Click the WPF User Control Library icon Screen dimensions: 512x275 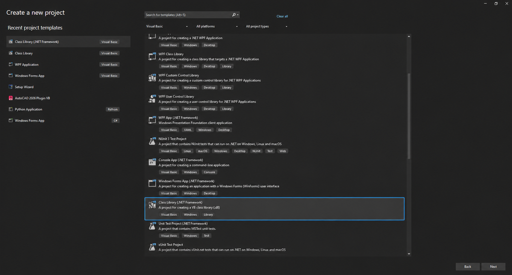152,99
